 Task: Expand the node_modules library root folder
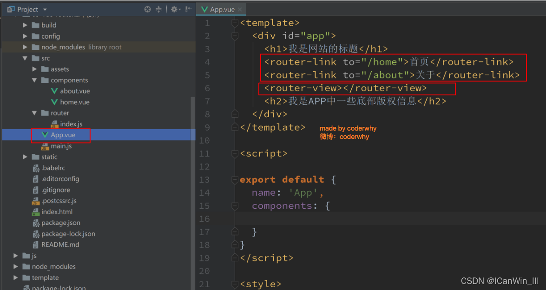25,47
